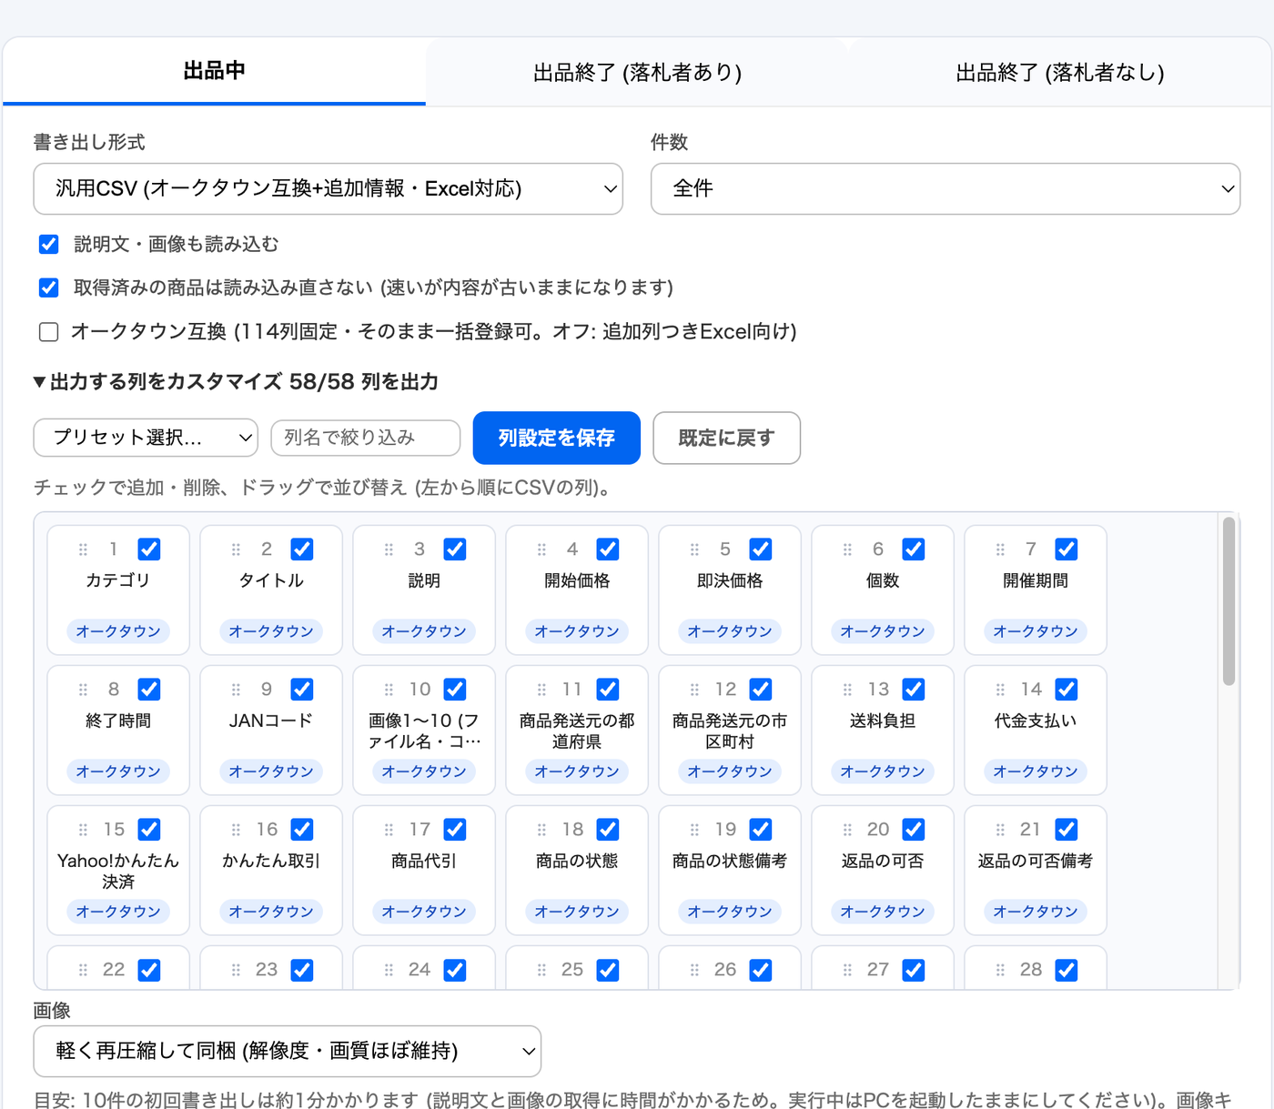Viewport: 1274px width, 1109px height.
Task: Click drag handle of 説明 card
Action: tap(389, 549)
